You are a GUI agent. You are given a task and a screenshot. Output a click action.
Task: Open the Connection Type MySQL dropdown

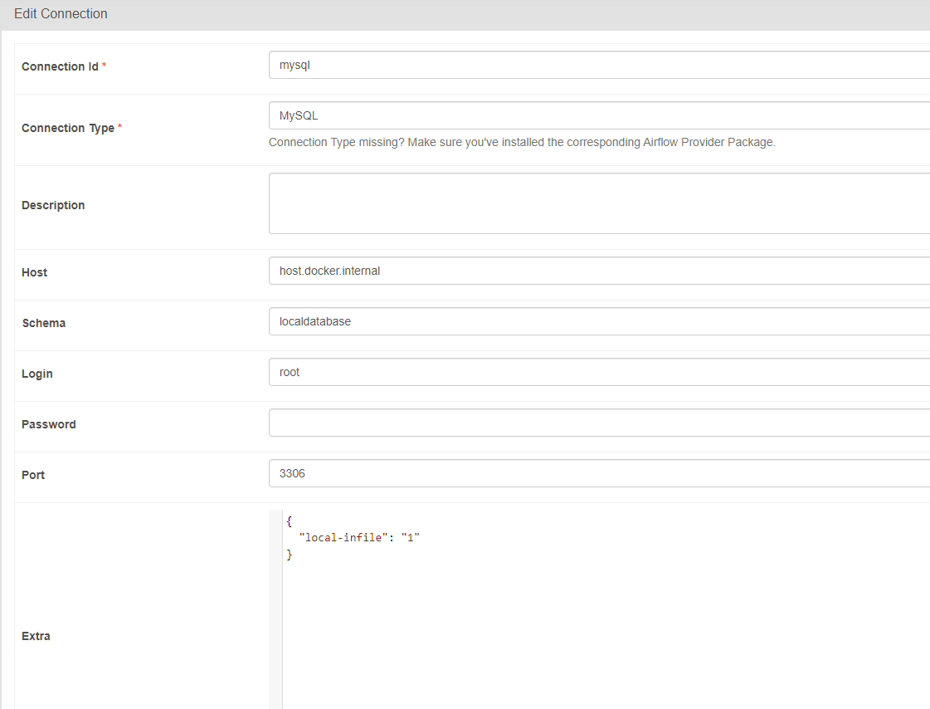599,115
